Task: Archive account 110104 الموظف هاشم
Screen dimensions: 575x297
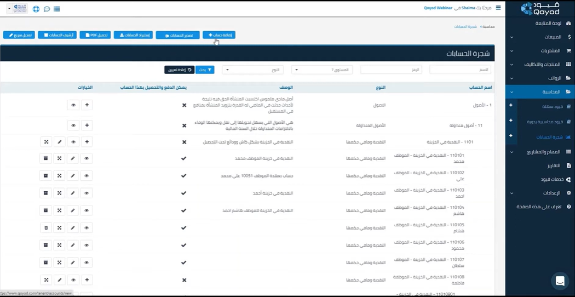Action: click(x=46, y=210)
